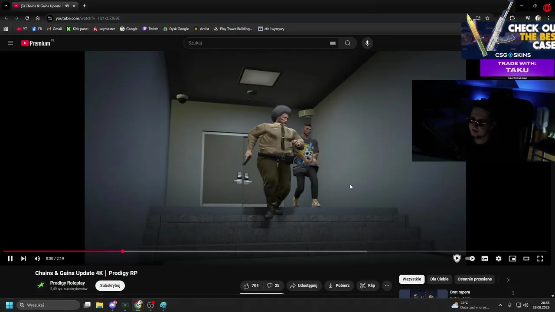Open the Kick panel bookmark

tap(78, 29)
